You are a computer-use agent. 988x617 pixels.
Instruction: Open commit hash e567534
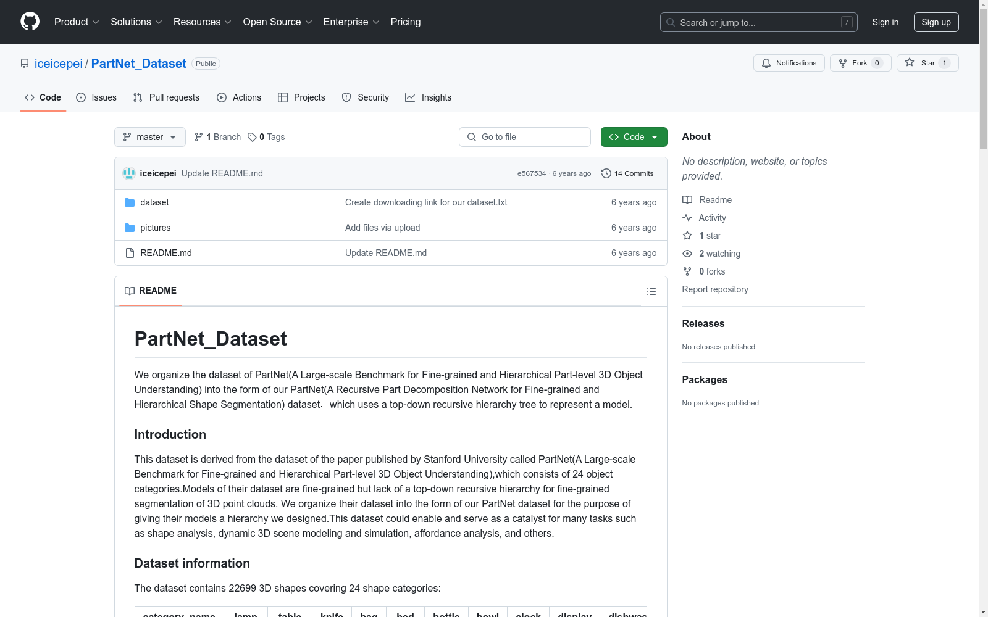point(532,173)
